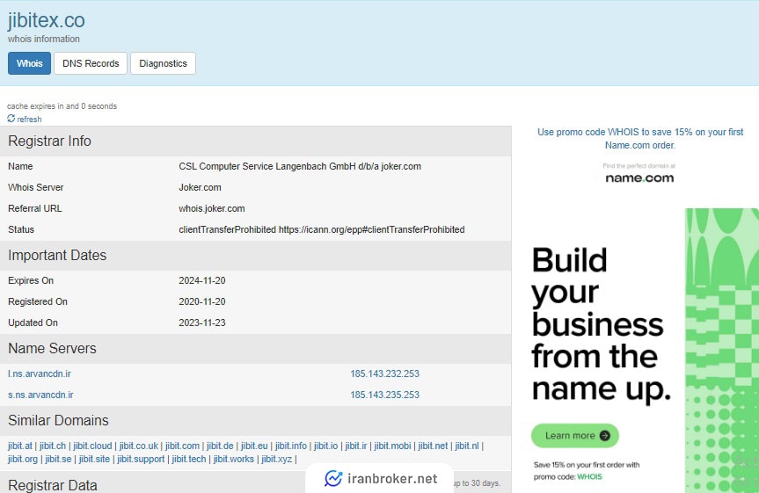Click Referral URL value whois.joker.com

212,208
